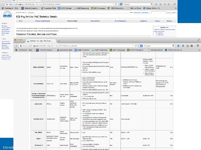Open NGS Shibboleth bookmark in front window

[135, 50]
